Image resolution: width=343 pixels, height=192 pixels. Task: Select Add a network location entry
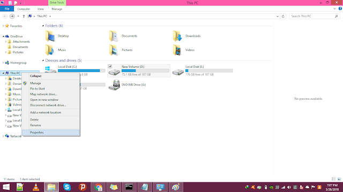(51, 113)
